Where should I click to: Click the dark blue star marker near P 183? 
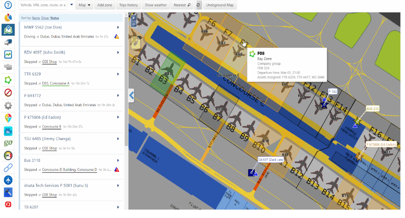pos(324,105)
